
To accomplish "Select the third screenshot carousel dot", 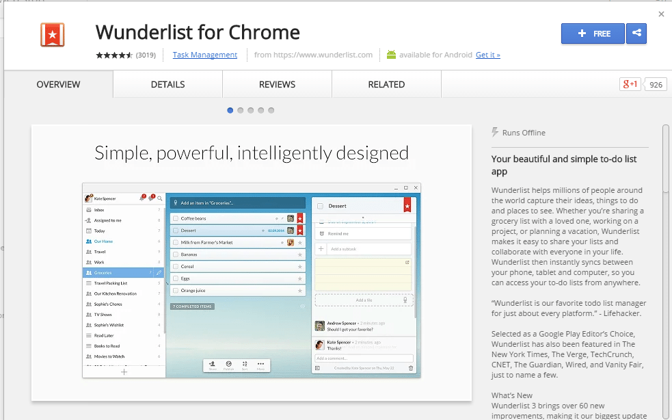I will 251,110.
